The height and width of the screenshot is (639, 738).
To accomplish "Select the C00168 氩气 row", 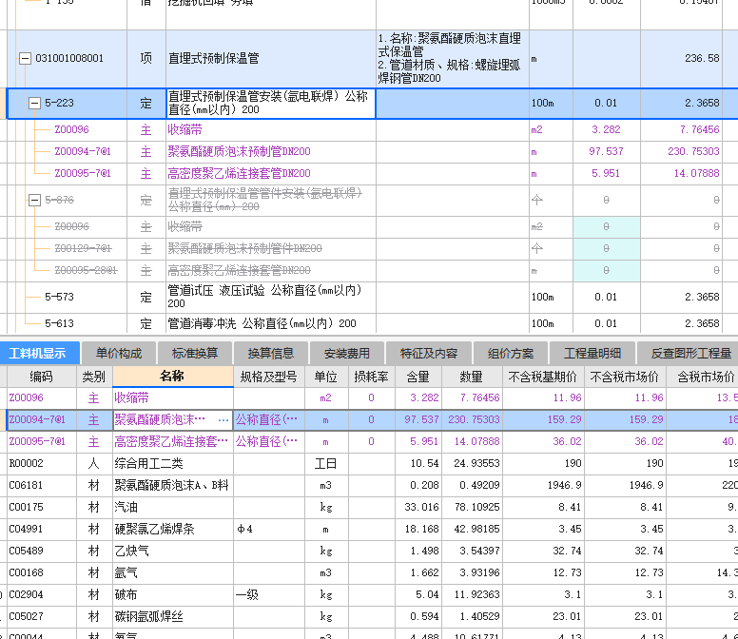I will point(372,573).
